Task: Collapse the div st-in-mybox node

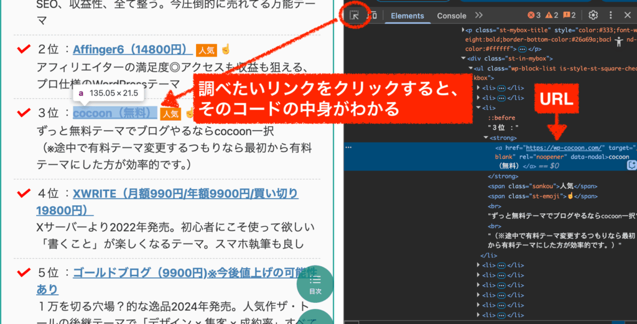Action: point(463,58)
